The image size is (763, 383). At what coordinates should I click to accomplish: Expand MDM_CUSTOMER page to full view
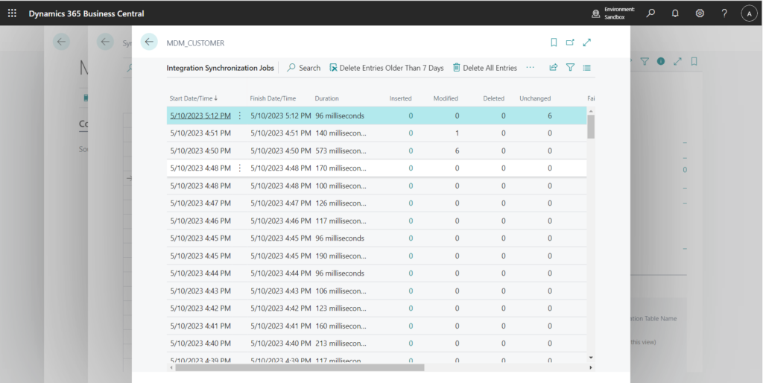click(x=587, y=42)
